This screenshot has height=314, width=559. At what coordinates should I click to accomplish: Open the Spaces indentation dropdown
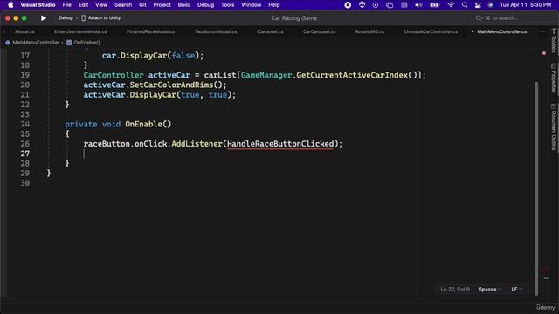[490, 290]
